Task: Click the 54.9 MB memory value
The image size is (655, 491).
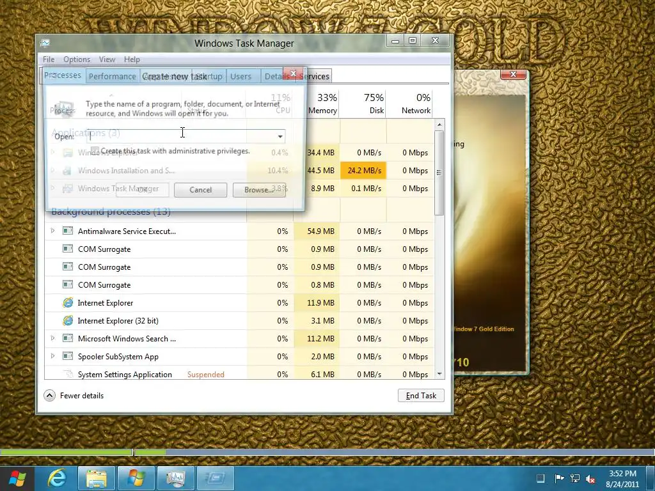Action: [320, 231]
